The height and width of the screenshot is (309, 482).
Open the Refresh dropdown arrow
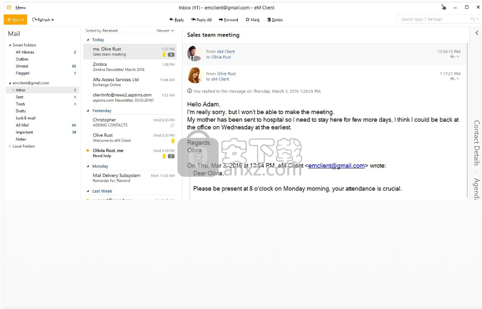(53, 20)
